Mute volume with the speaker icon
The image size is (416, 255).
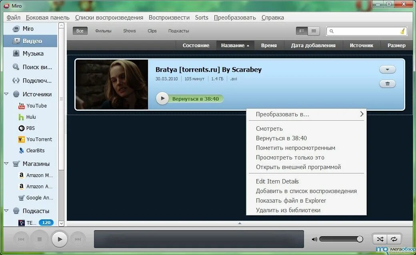tap(314, 239)
